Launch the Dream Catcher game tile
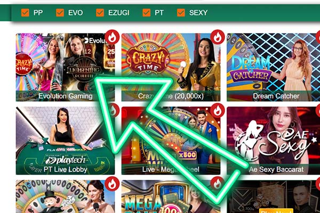 (x=274, y=67)
